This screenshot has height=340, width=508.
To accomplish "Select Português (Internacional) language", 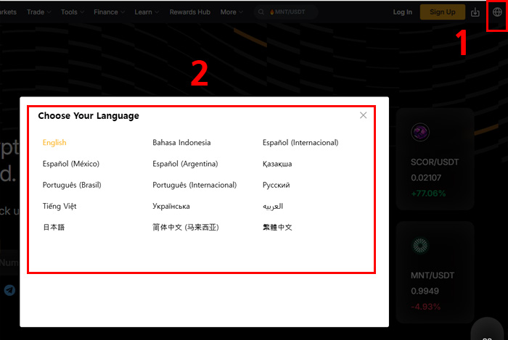I will pyautogui.click(x=194, y=185).
